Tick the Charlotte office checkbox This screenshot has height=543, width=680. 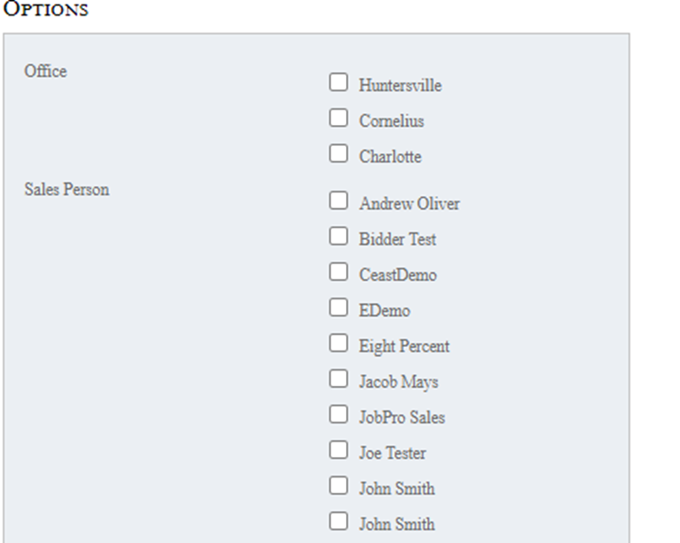[x=339, y=154]
